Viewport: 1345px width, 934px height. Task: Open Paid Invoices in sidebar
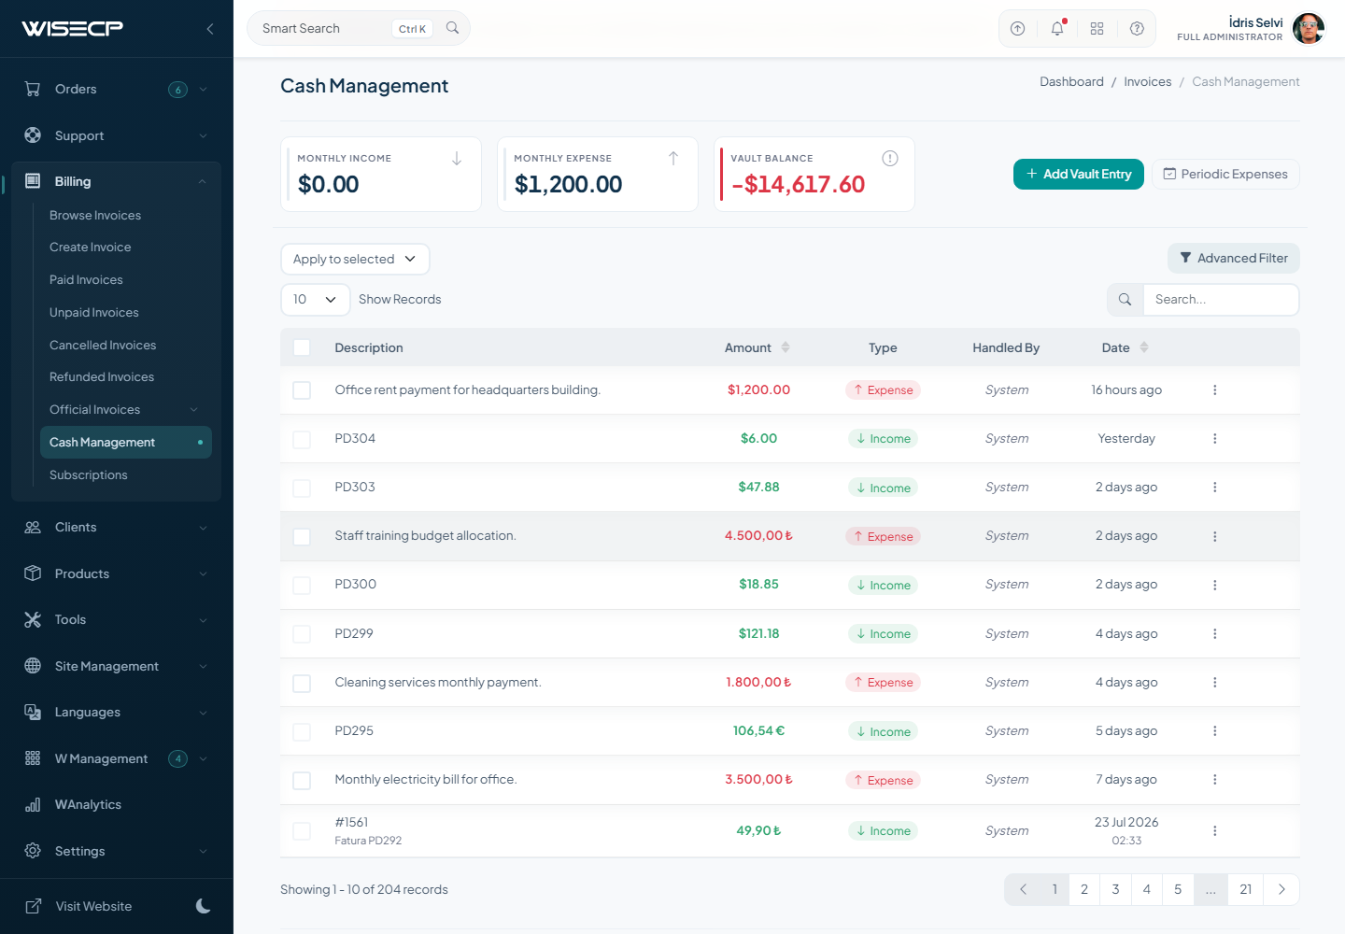tap(86, 280)
